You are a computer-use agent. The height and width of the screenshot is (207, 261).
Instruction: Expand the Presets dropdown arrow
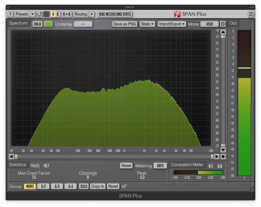click(x=33, y=14)
